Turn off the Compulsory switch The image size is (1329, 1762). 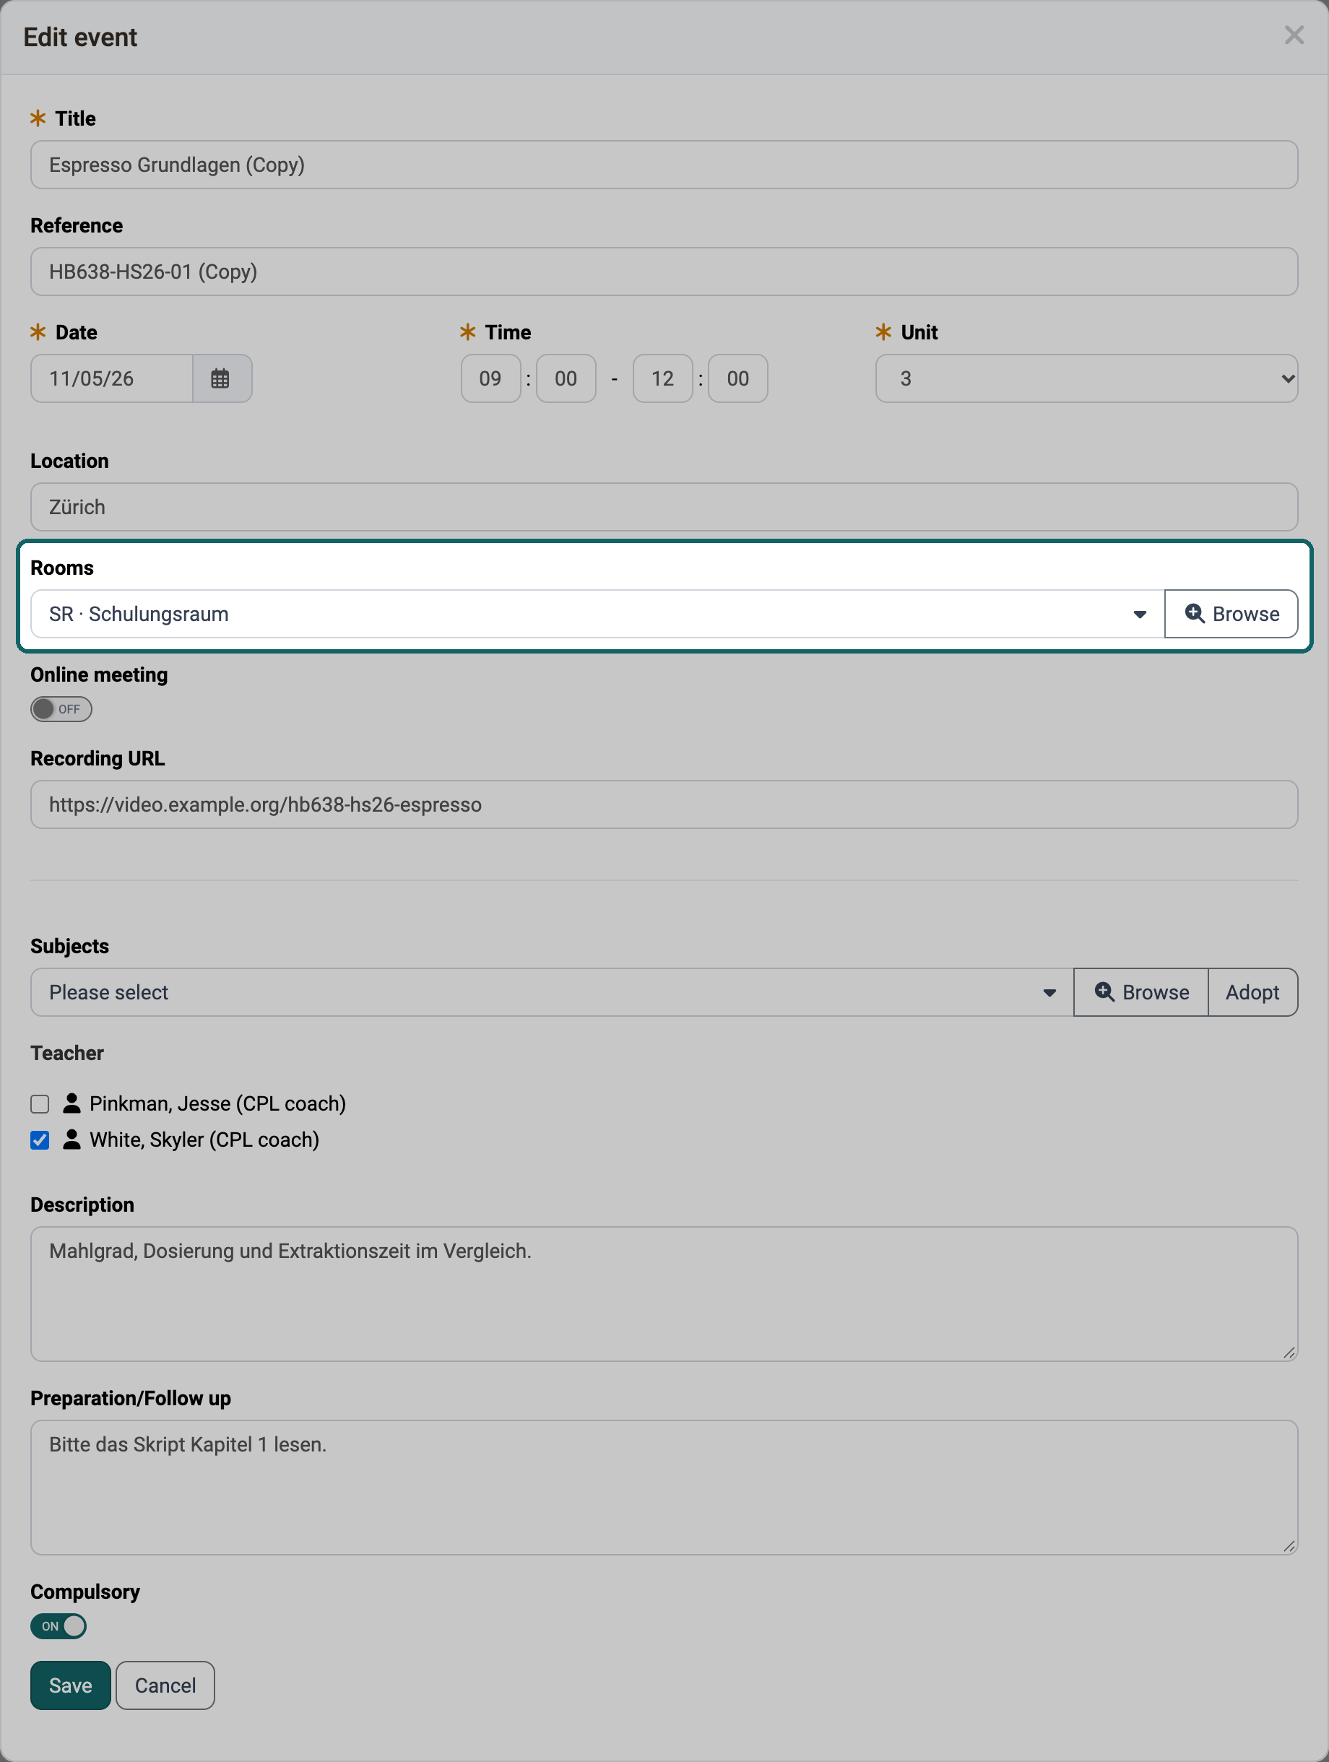coord(59,1626)
